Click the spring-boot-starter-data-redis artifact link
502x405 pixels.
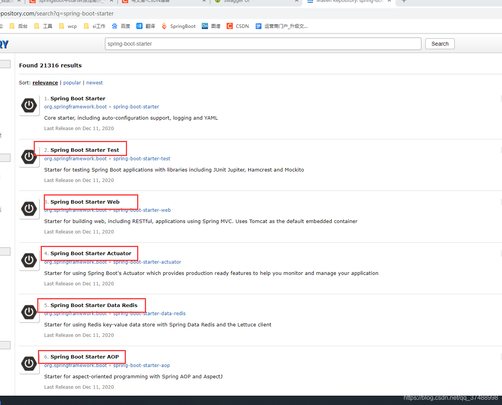pos(150,314)
